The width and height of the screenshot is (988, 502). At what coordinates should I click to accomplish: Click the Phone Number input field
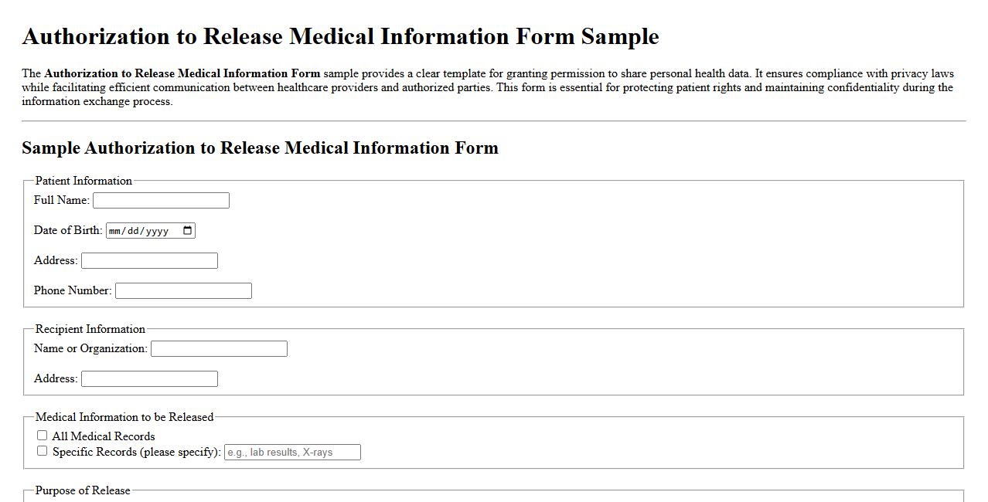tap(182, 290)
